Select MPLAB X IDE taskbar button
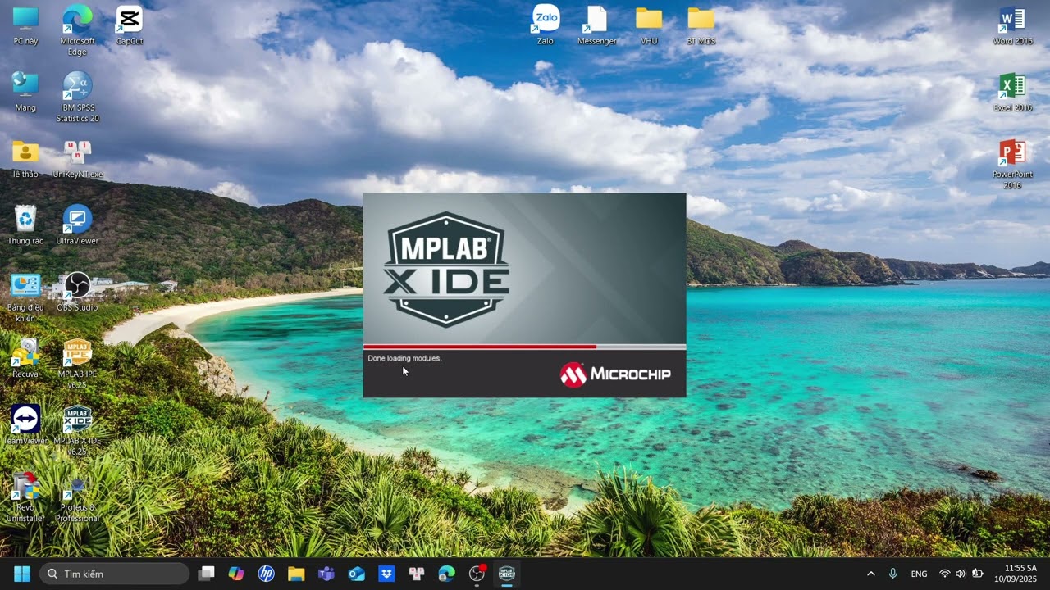 click(506, 574)
